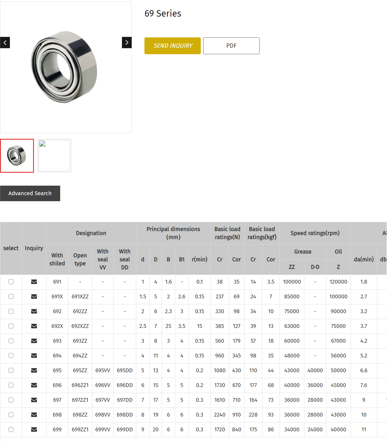This screenshot has width=387, height=442.
Task: Tick the select checkbox for 691X
Action: pyautogui.click(x=11, y=297)
